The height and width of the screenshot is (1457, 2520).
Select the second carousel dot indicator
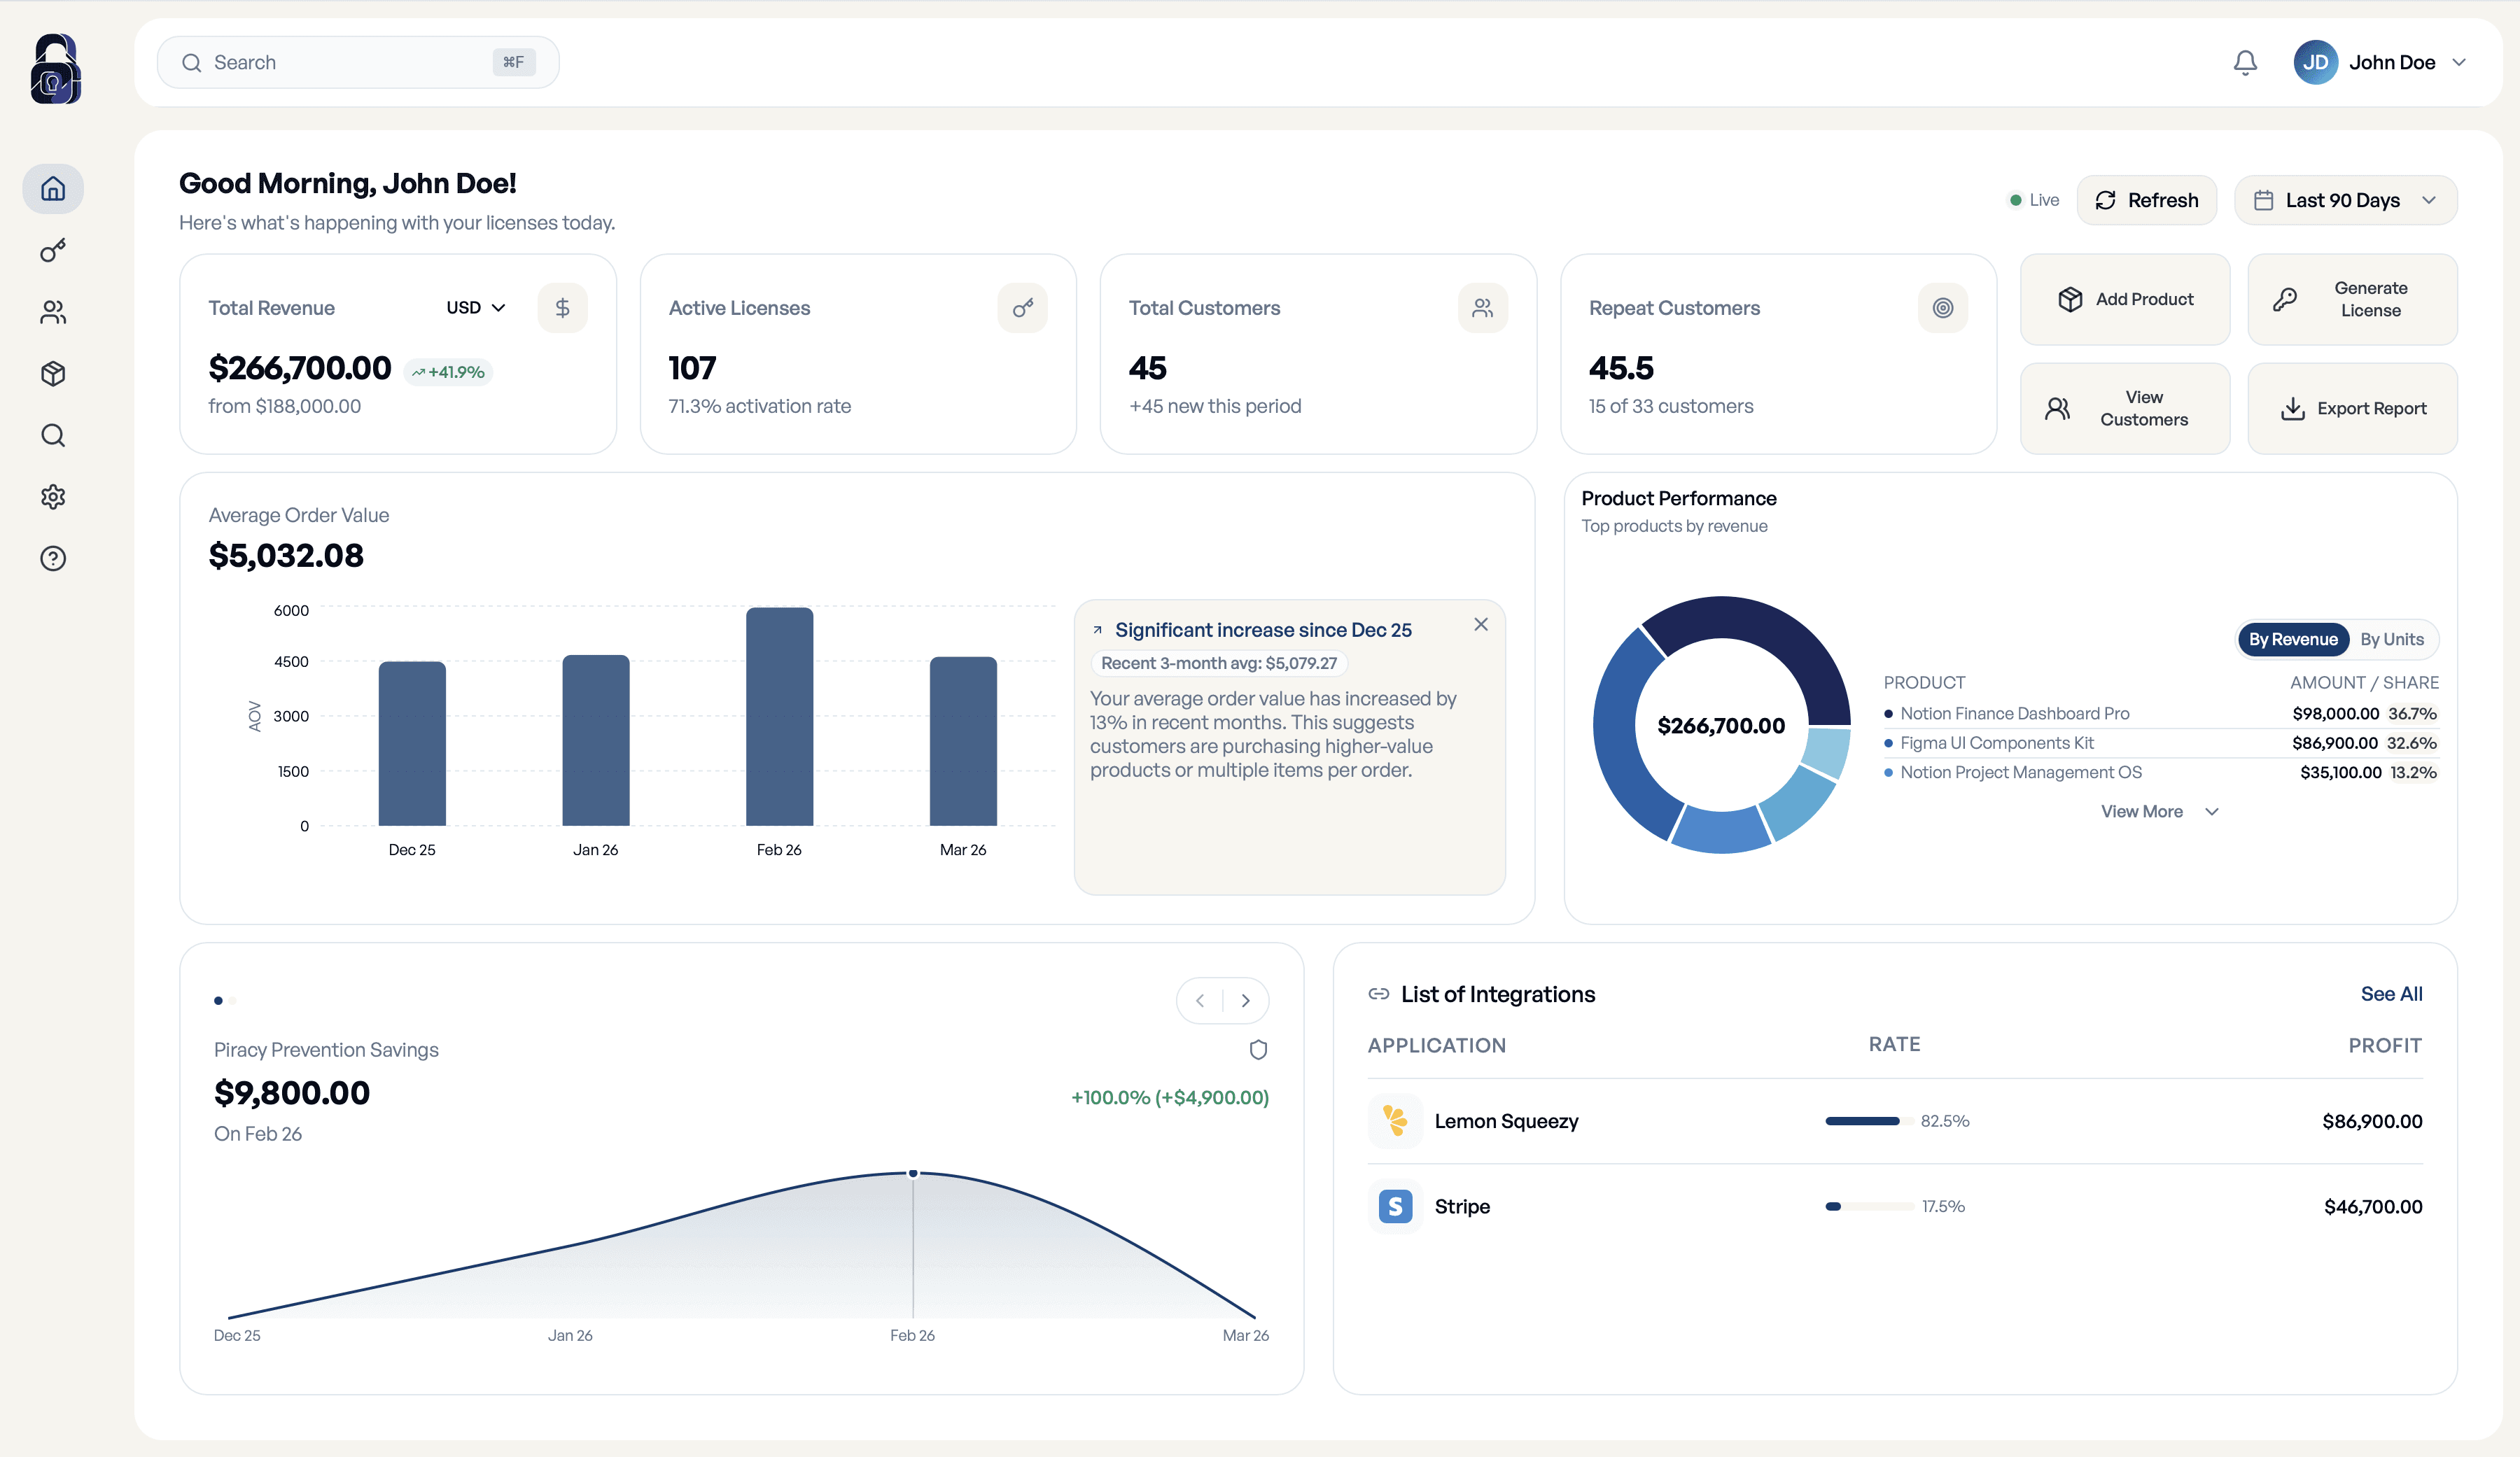tap(233, 1001)
